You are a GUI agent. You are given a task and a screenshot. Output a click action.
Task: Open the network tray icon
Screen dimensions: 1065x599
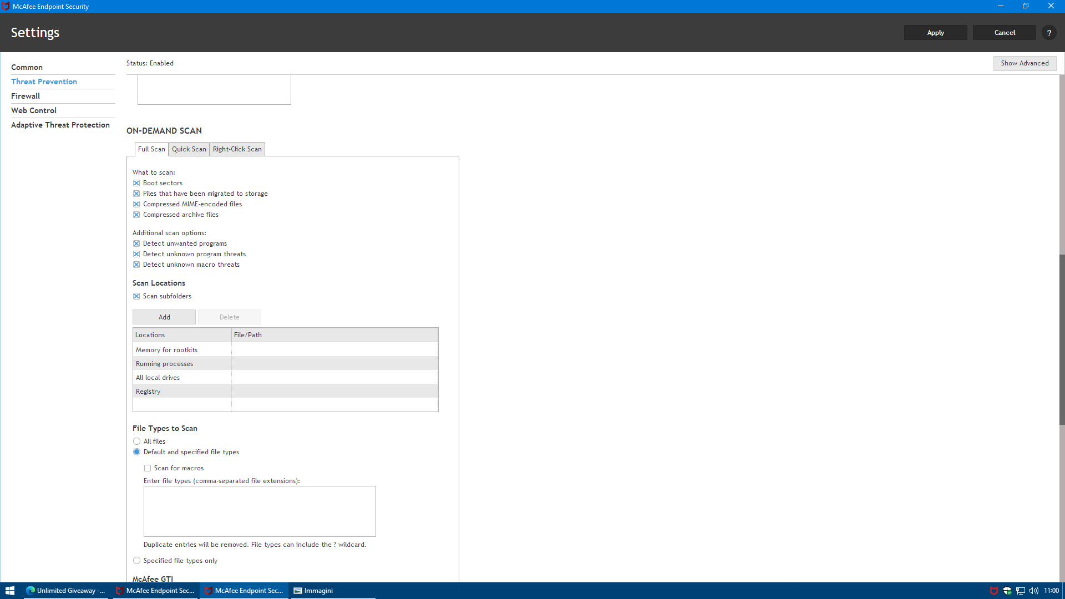1021,591
